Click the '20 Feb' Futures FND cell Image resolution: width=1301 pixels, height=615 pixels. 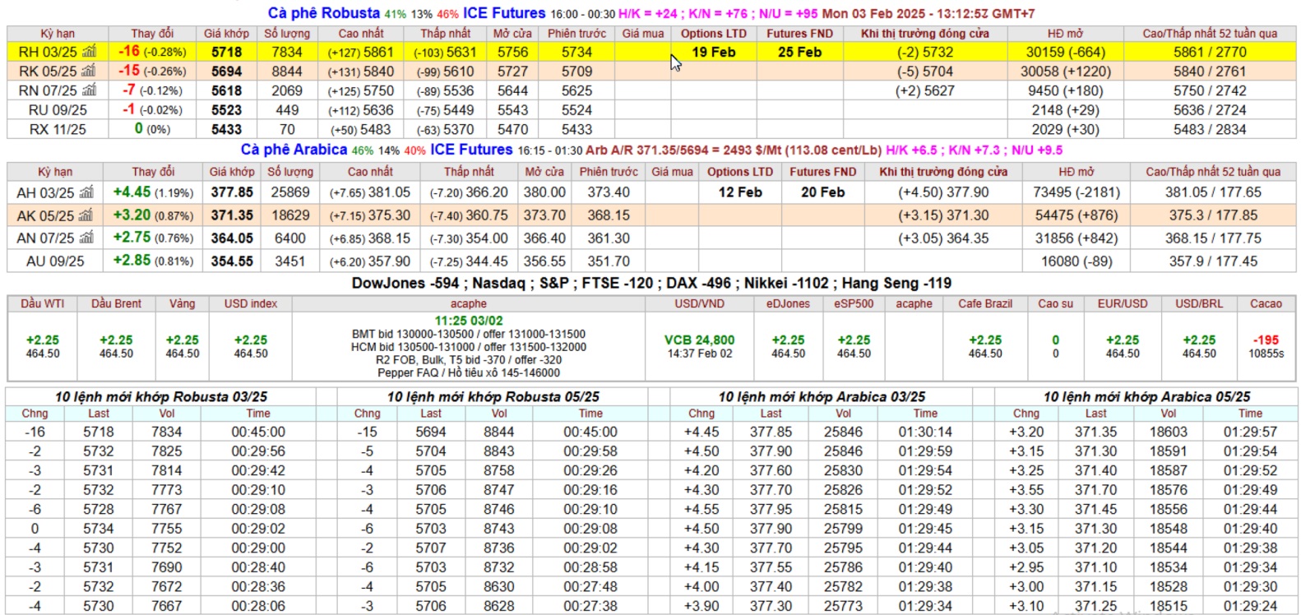[822, 192]
